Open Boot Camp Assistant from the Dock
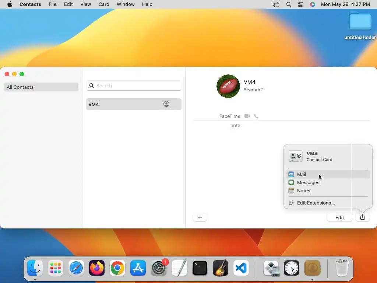Viewport: 377px width, 283px height. 271,268
